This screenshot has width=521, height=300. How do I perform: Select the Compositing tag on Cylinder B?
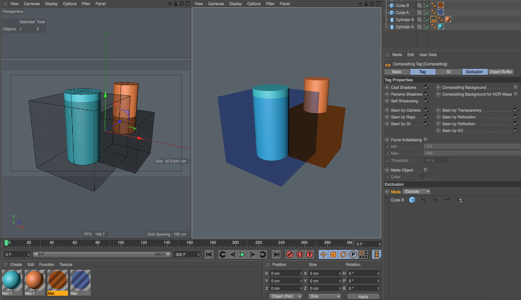433,20
